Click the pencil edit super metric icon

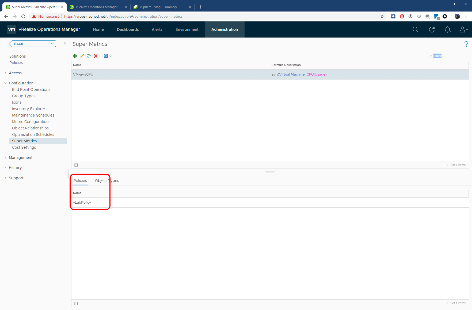(x=82, y=56)
